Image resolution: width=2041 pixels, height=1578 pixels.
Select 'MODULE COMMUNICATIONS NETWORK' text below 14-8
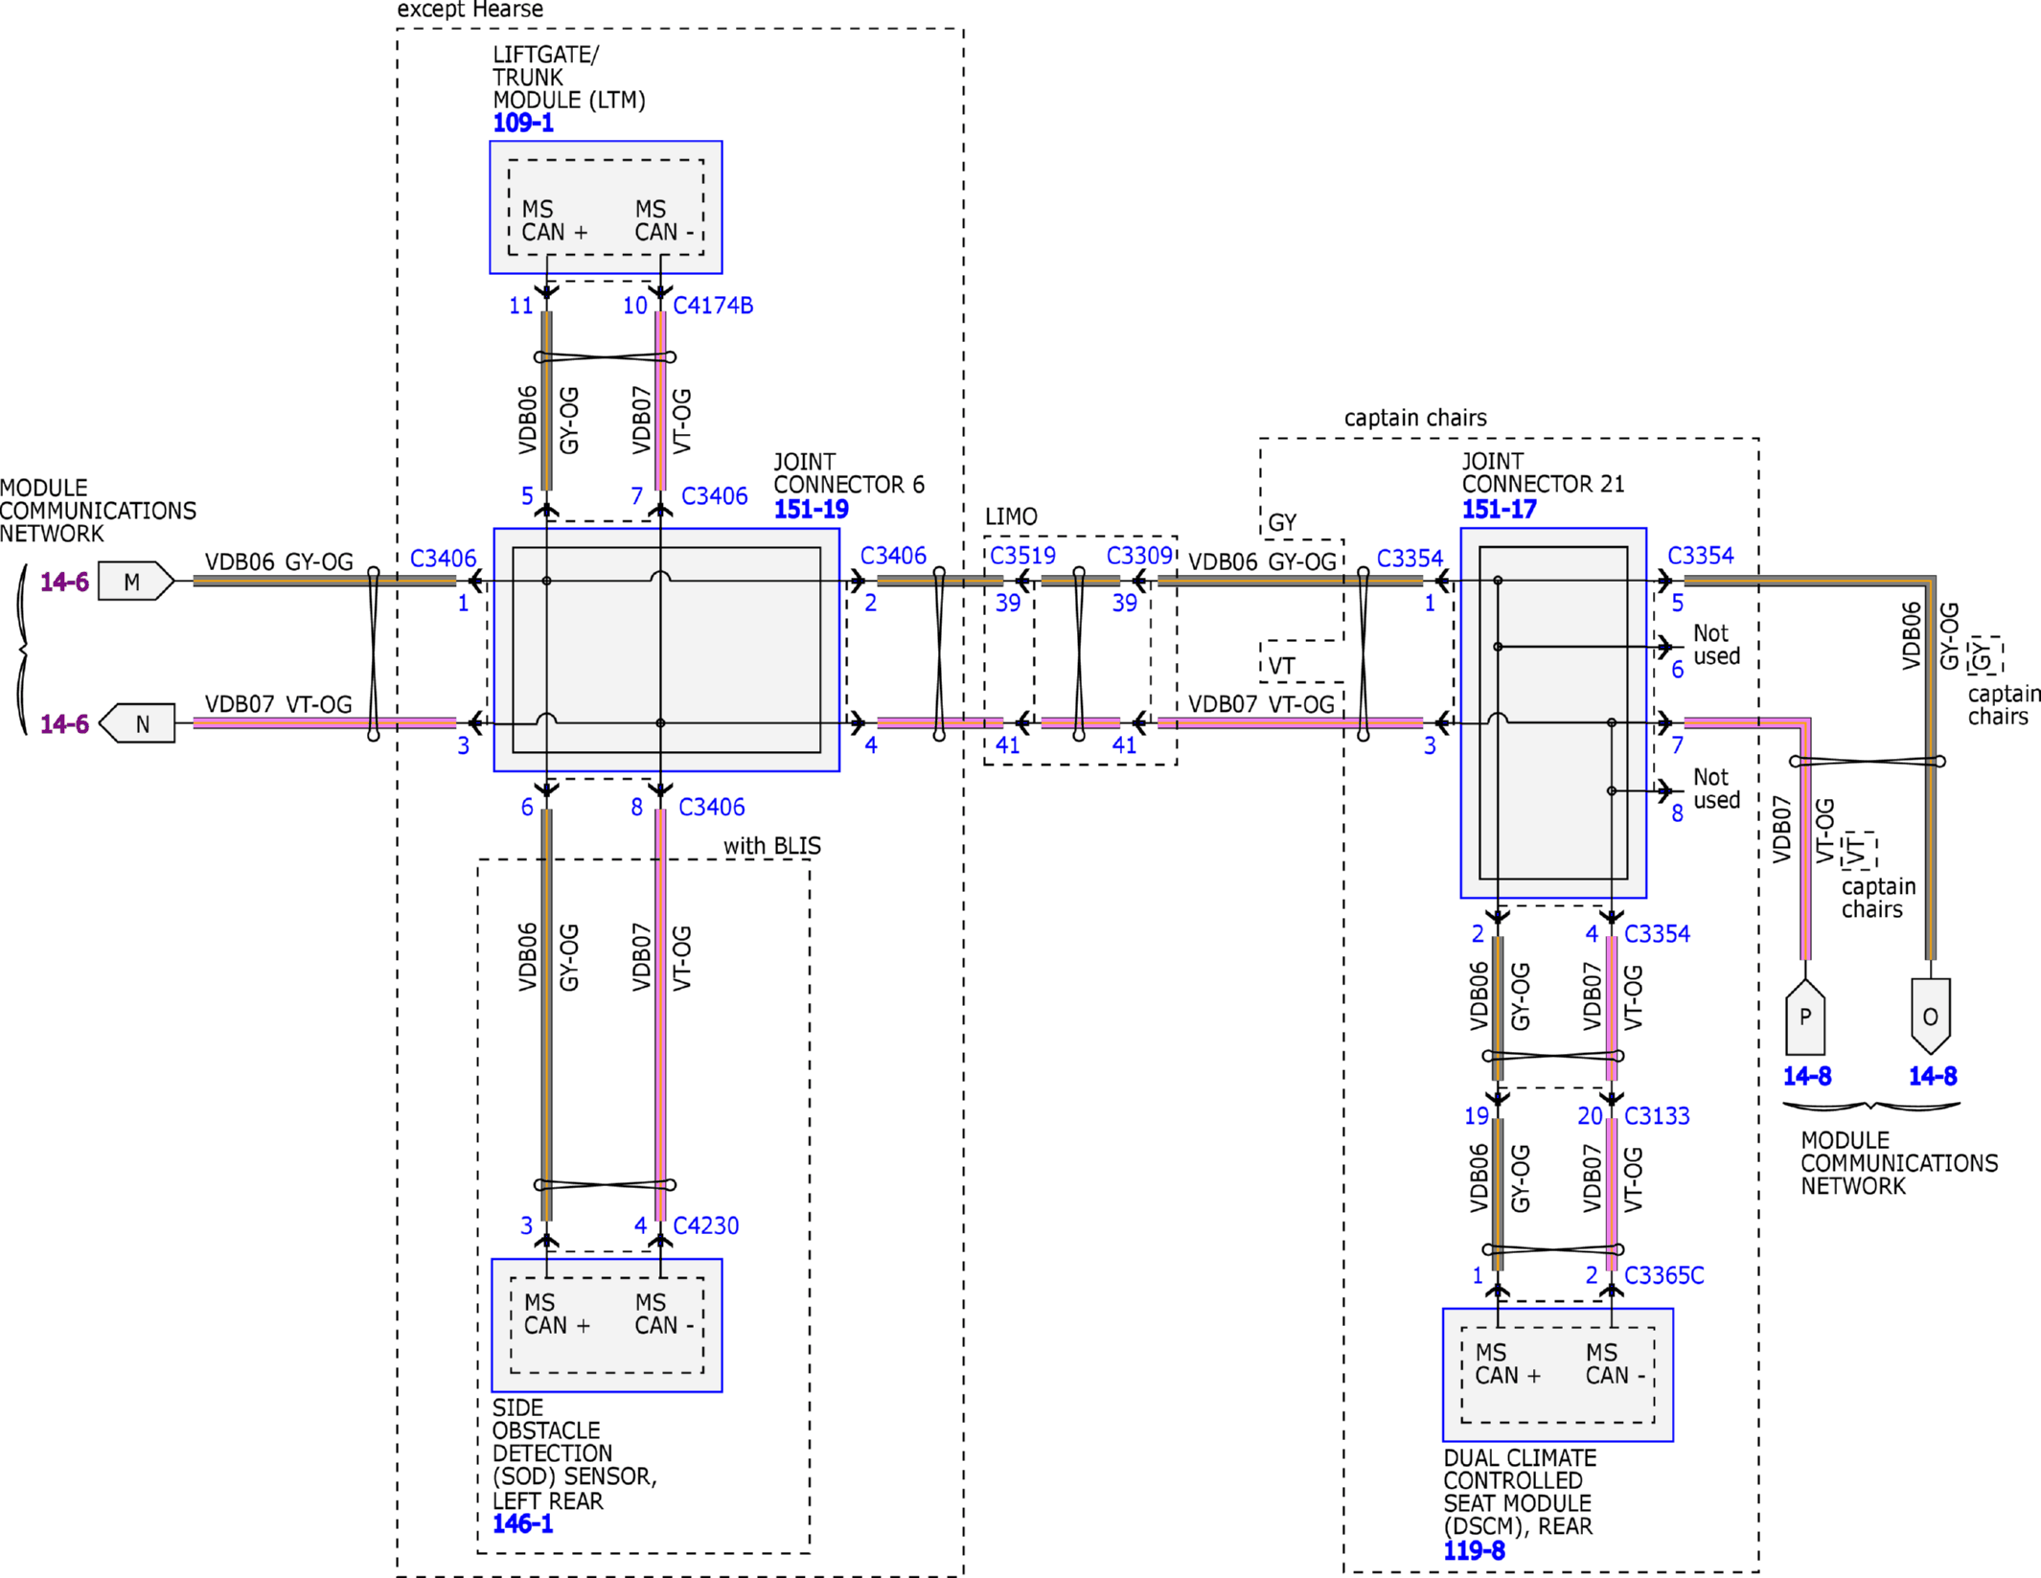tap(1899, 1163)
